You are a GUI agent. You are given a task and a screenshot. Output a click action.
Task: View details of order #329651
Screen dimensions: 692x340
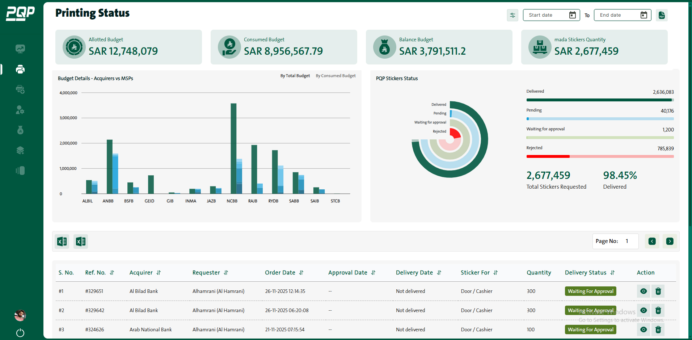[x=643, y=291]
